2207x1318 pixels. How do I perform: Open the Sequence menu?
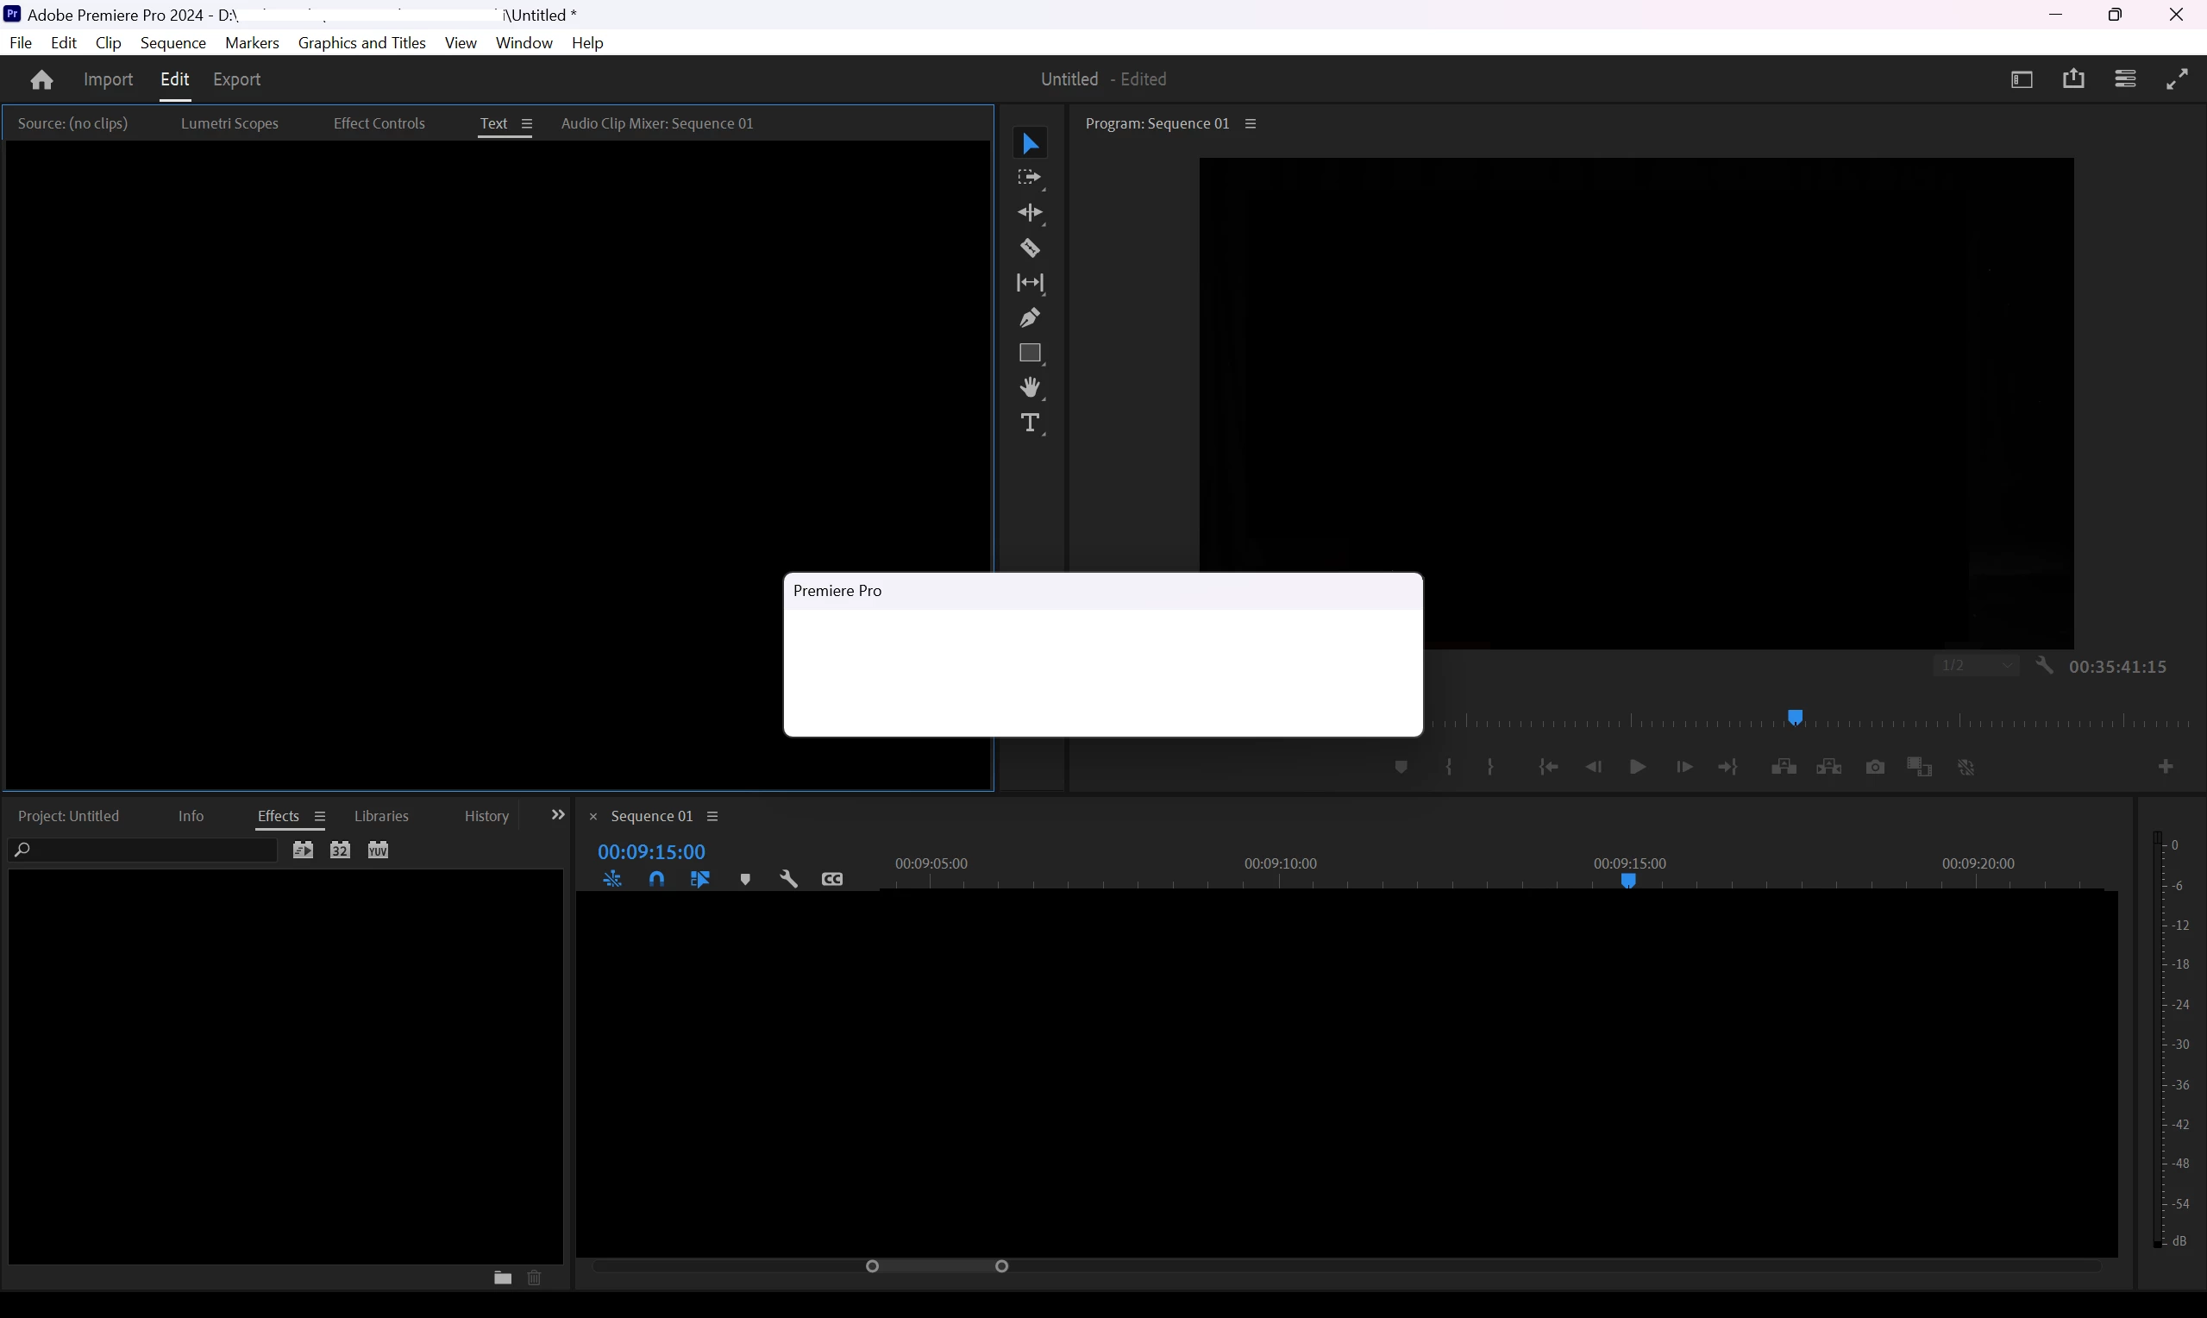[x=173, y=42]
